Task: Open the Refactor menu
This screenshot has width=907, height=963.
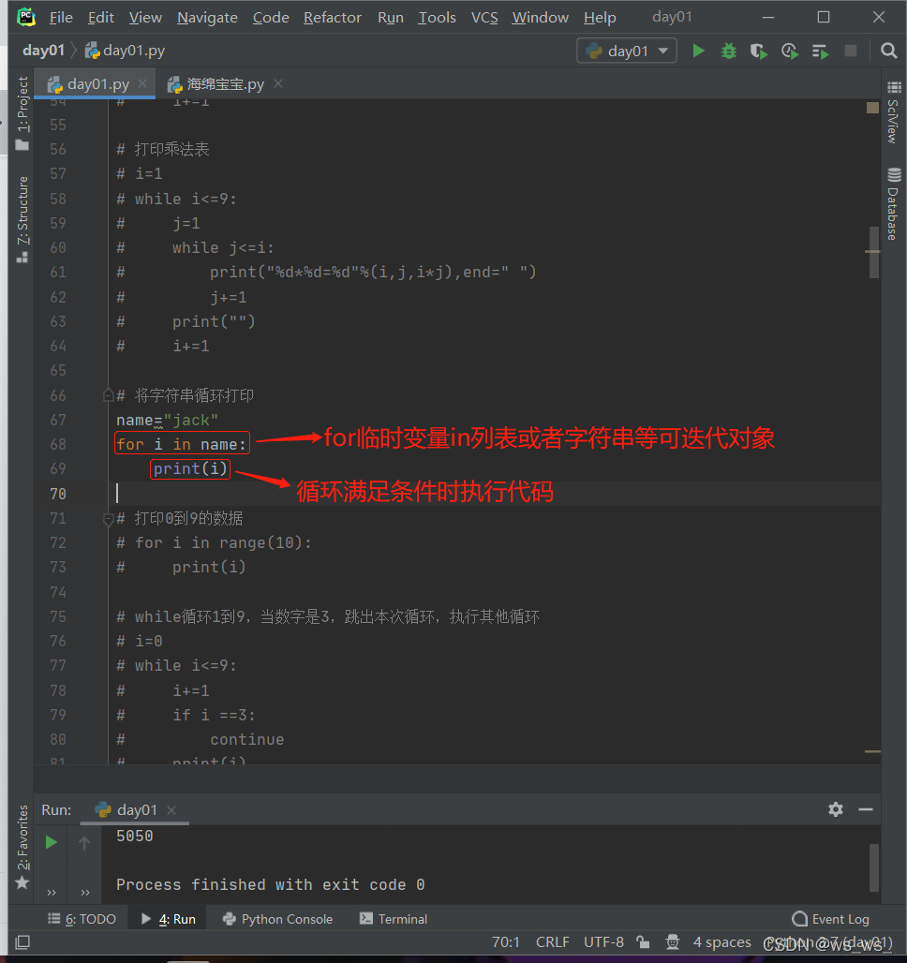Action: pyautogui.click(x=332, y=17)
